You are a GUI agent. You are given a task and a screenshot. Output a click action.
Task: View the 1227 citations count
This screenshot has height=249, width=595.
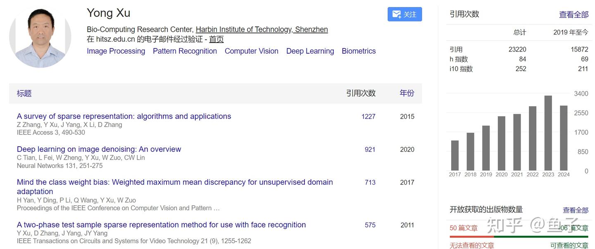(x=368, y=117)
